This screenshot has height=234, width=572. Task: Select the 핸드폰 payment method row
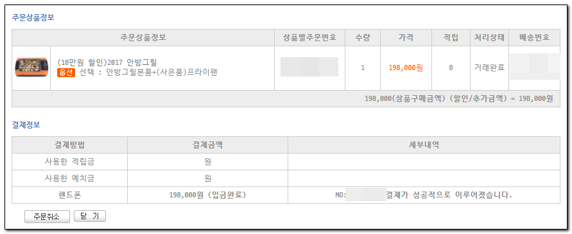pyautogui.click(x=286, y=195)
